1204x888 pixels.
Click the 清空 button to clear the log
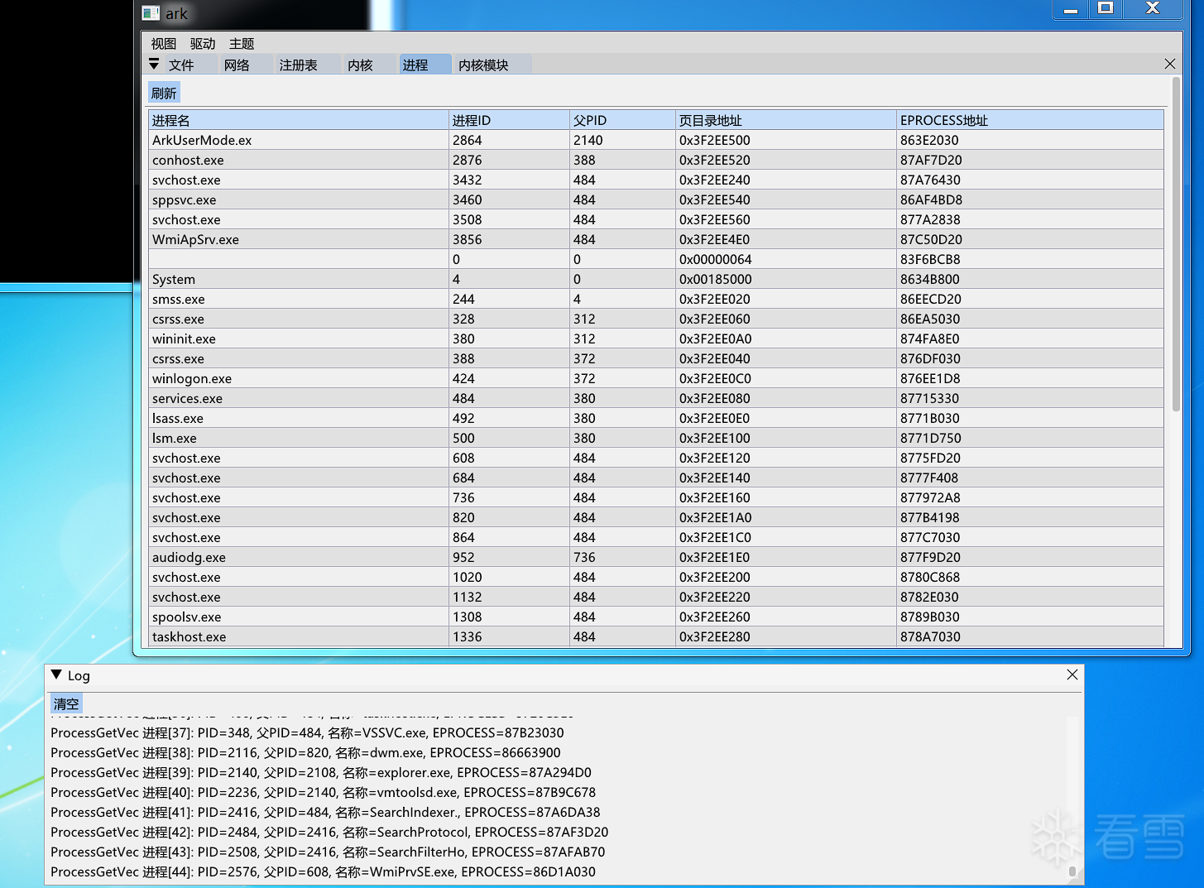(x=66, y=703)
